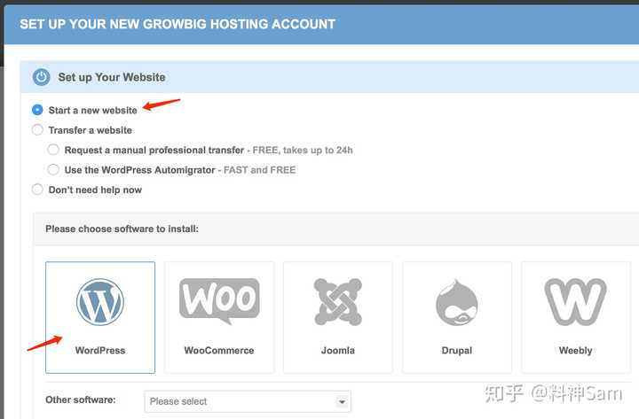
Task: Click the Other software label
Action: pyautogui.click(x=81, y=400)
